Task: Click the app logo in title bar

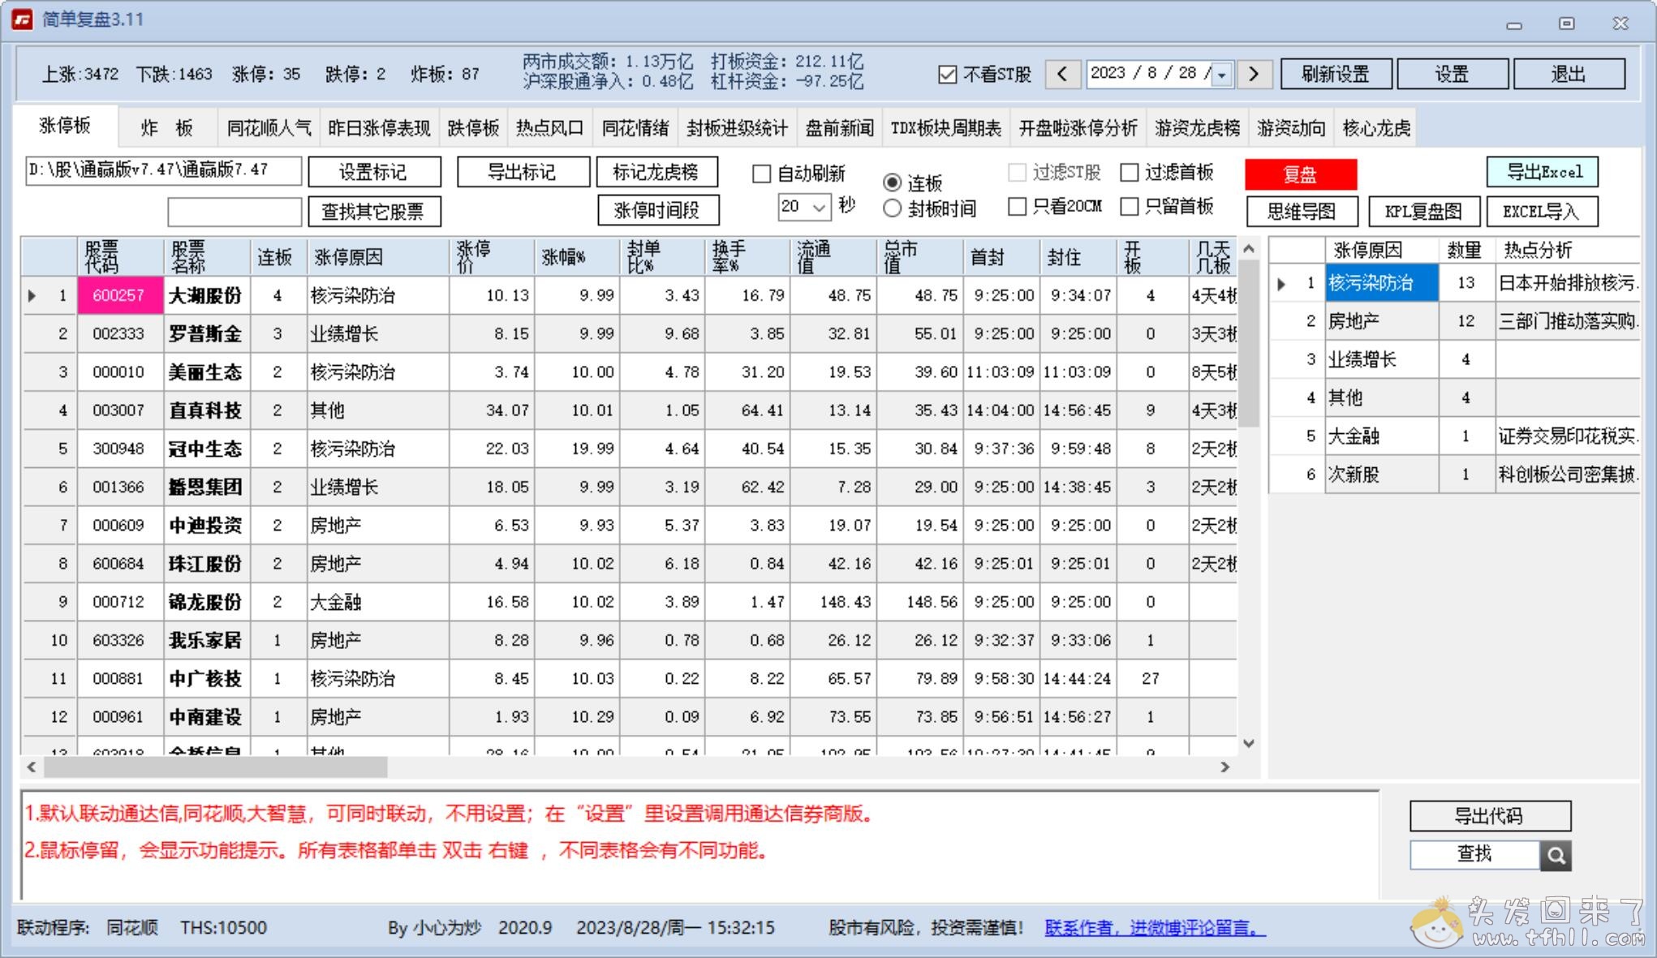Action: [x=22, y=19]
